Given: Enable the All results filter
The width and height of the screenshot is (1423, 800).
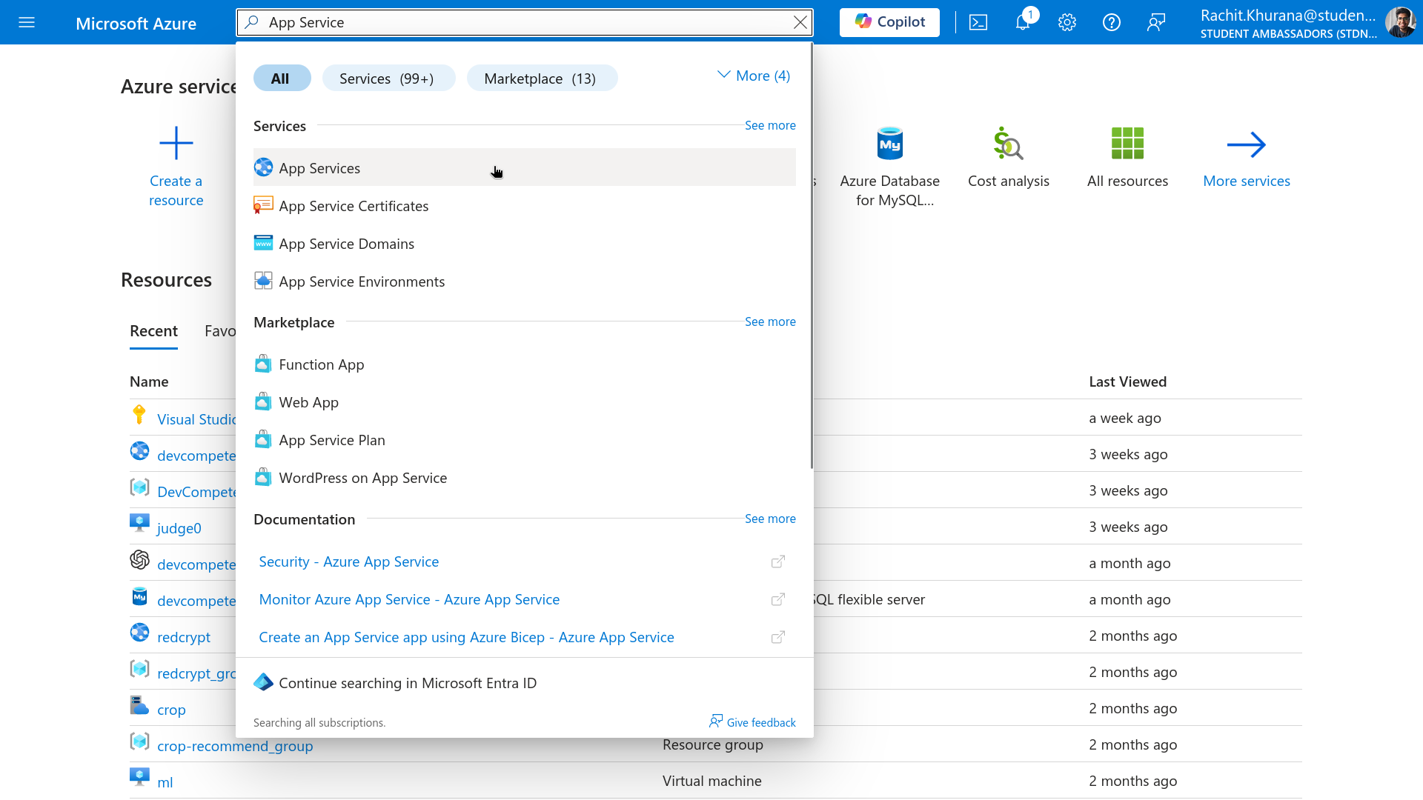Looking at the screenshot, I should point(282,78).
